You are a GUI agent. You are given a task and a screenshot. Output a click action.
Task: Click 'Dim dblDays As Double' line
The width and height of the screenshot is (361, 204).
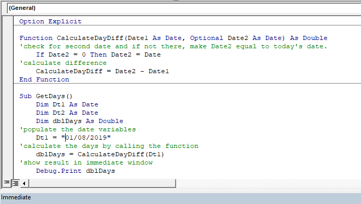tap(80, 121)
